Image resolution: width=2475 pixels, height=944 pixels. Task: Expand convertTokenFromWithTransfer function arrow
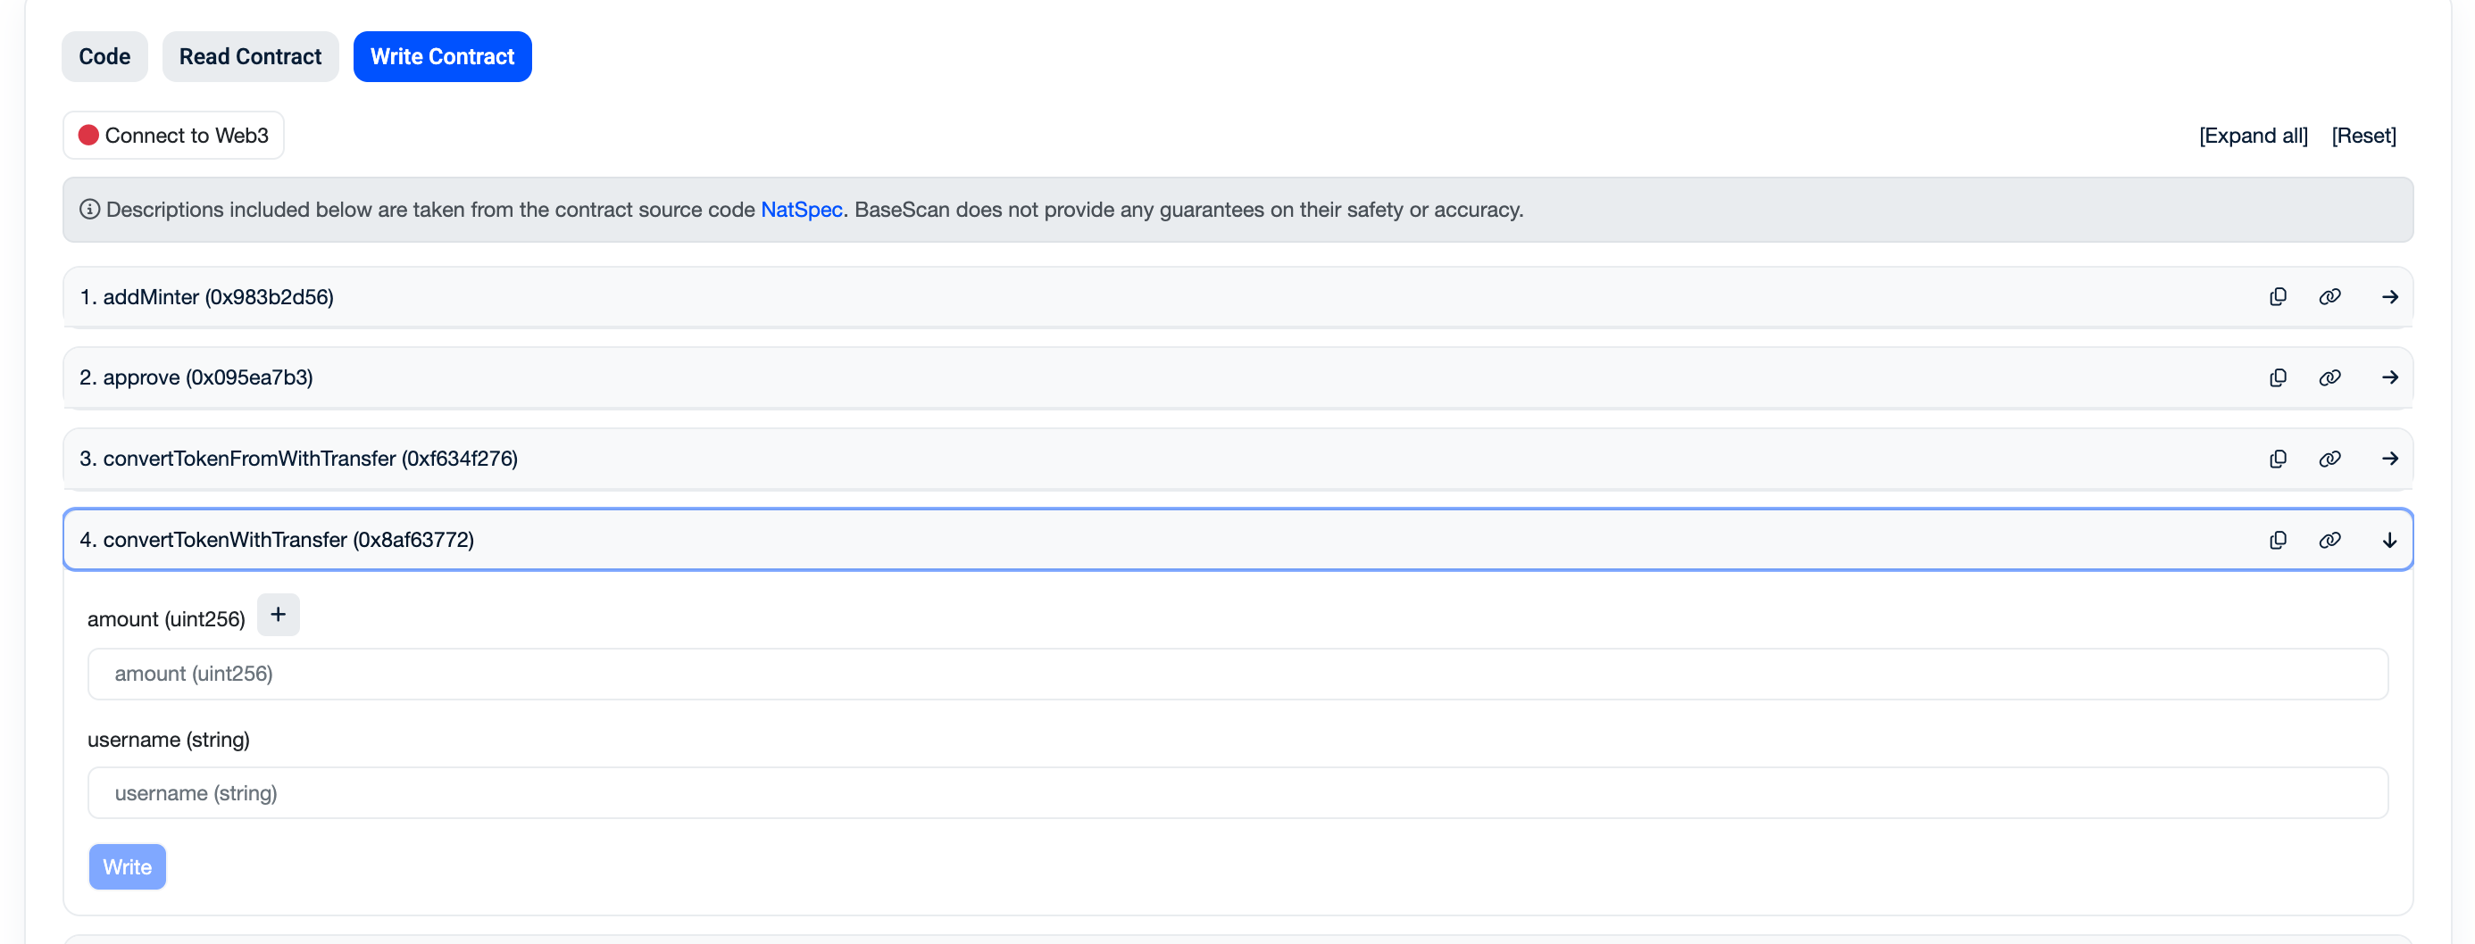2389,459
